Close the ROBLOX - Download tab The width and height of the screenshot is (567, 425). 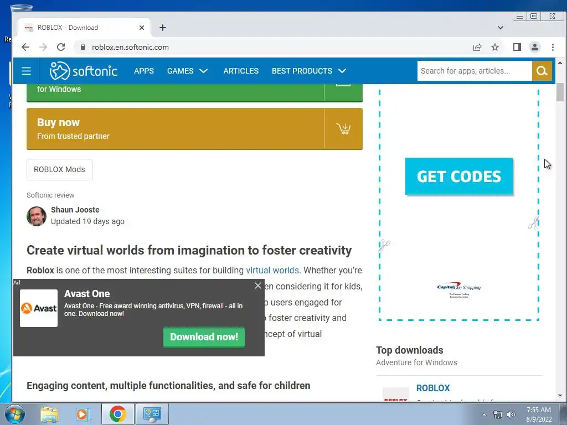[142, 28]
